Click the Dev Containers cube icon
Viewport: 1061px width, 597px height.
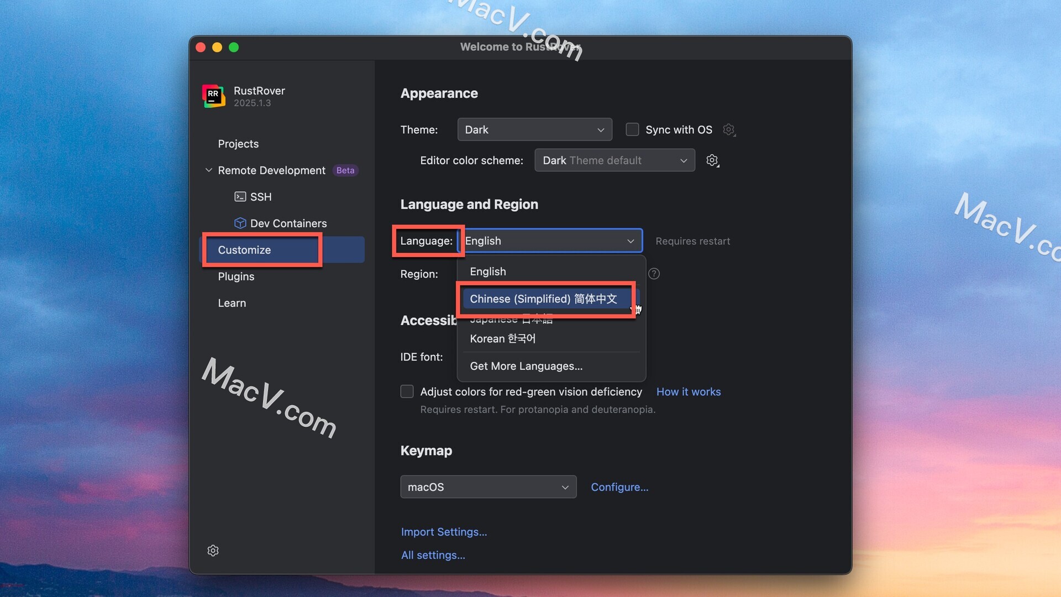click(240, 223)
